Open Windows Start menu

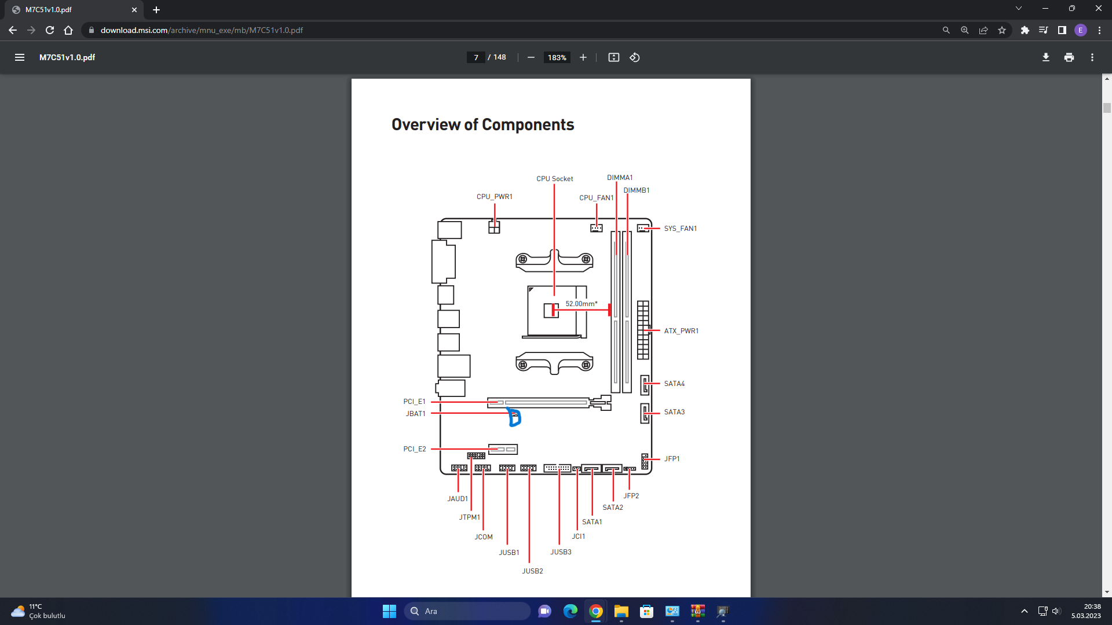[x=389, y=611]
